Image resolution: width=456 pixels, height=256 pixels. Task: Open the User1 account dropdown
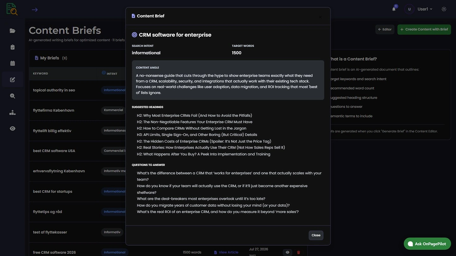click(425, 9)
